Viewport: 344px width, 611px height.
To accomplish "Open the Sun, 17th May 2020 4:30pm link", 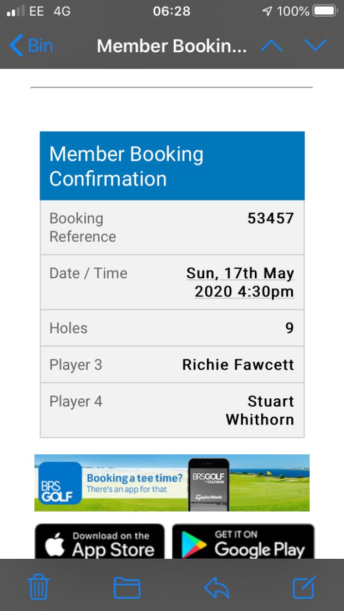I will [240, 282].
